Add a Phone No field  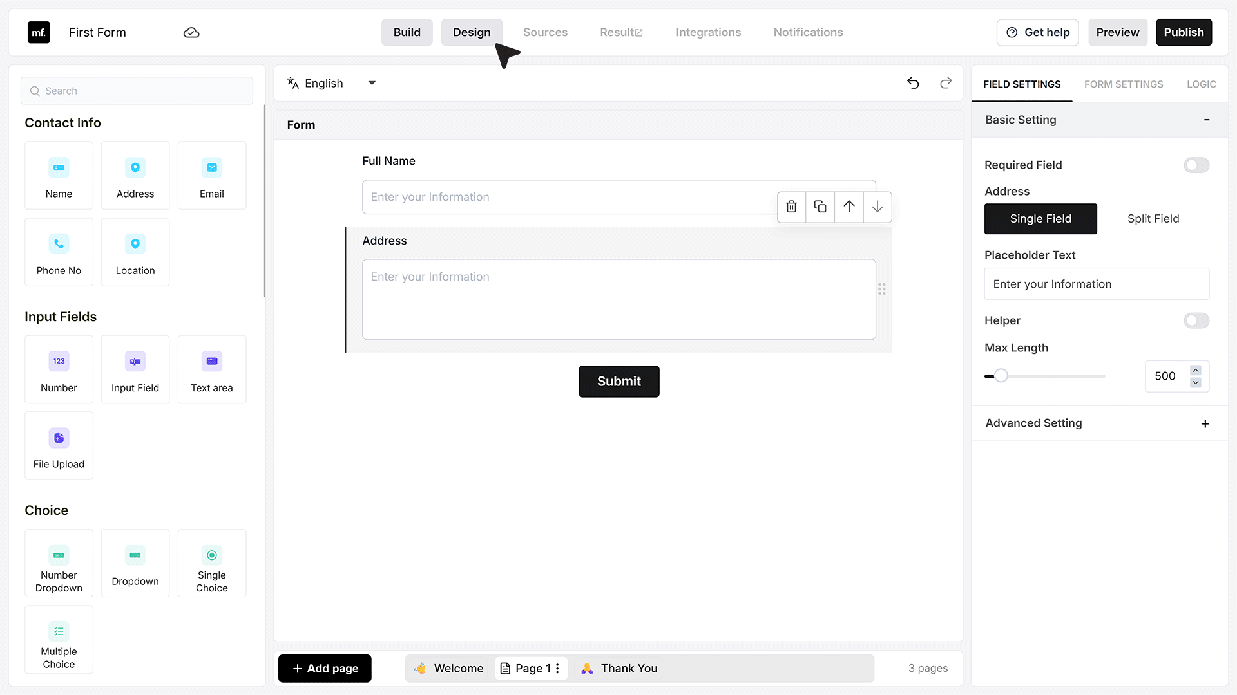59,252
